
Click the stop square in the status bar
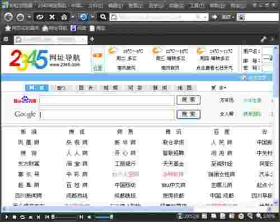point(14,217)
